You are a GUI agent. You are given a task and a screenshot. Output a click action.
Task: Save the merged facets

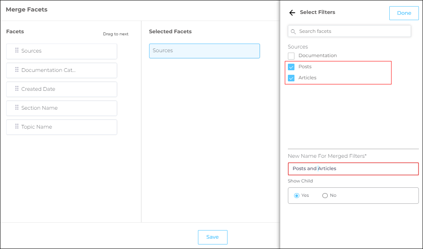coord(212,237)
